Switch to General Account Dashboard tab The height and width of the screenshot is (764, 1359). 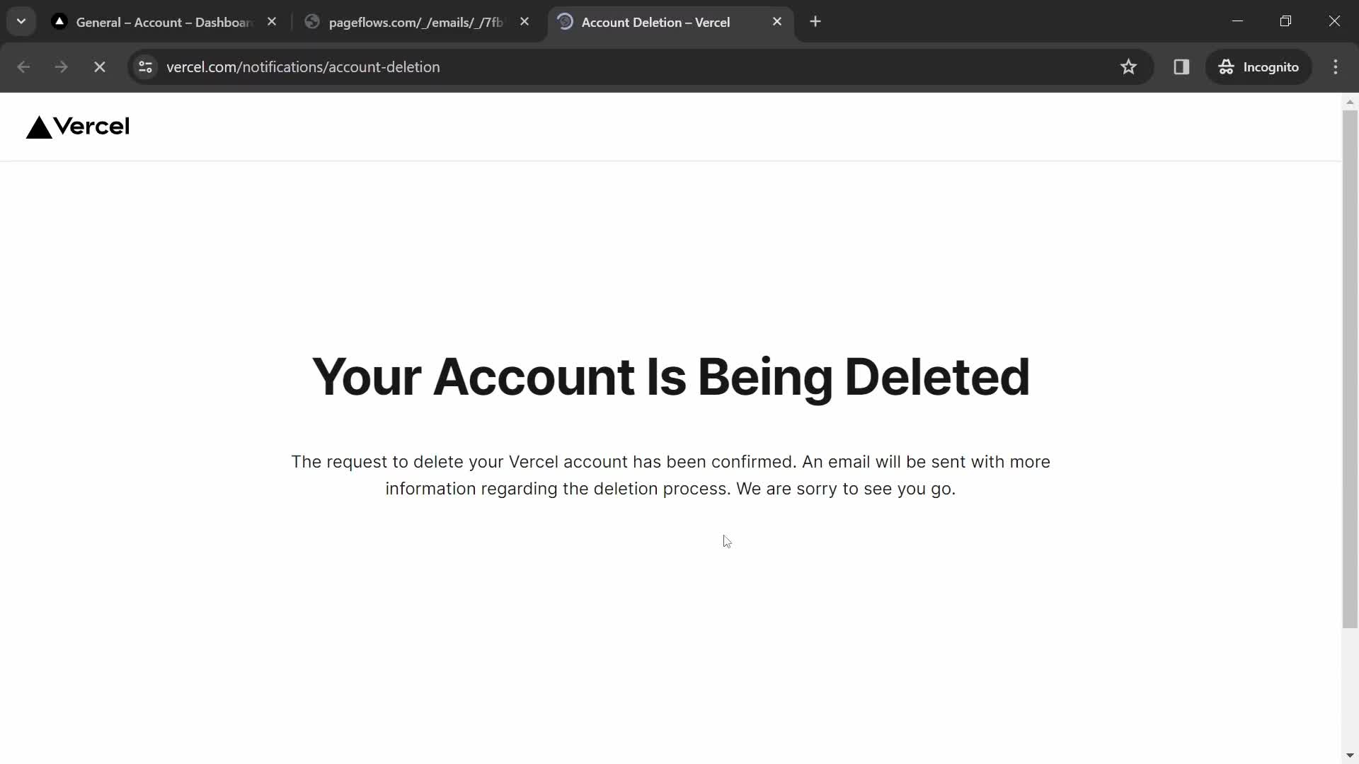[164, 21]
